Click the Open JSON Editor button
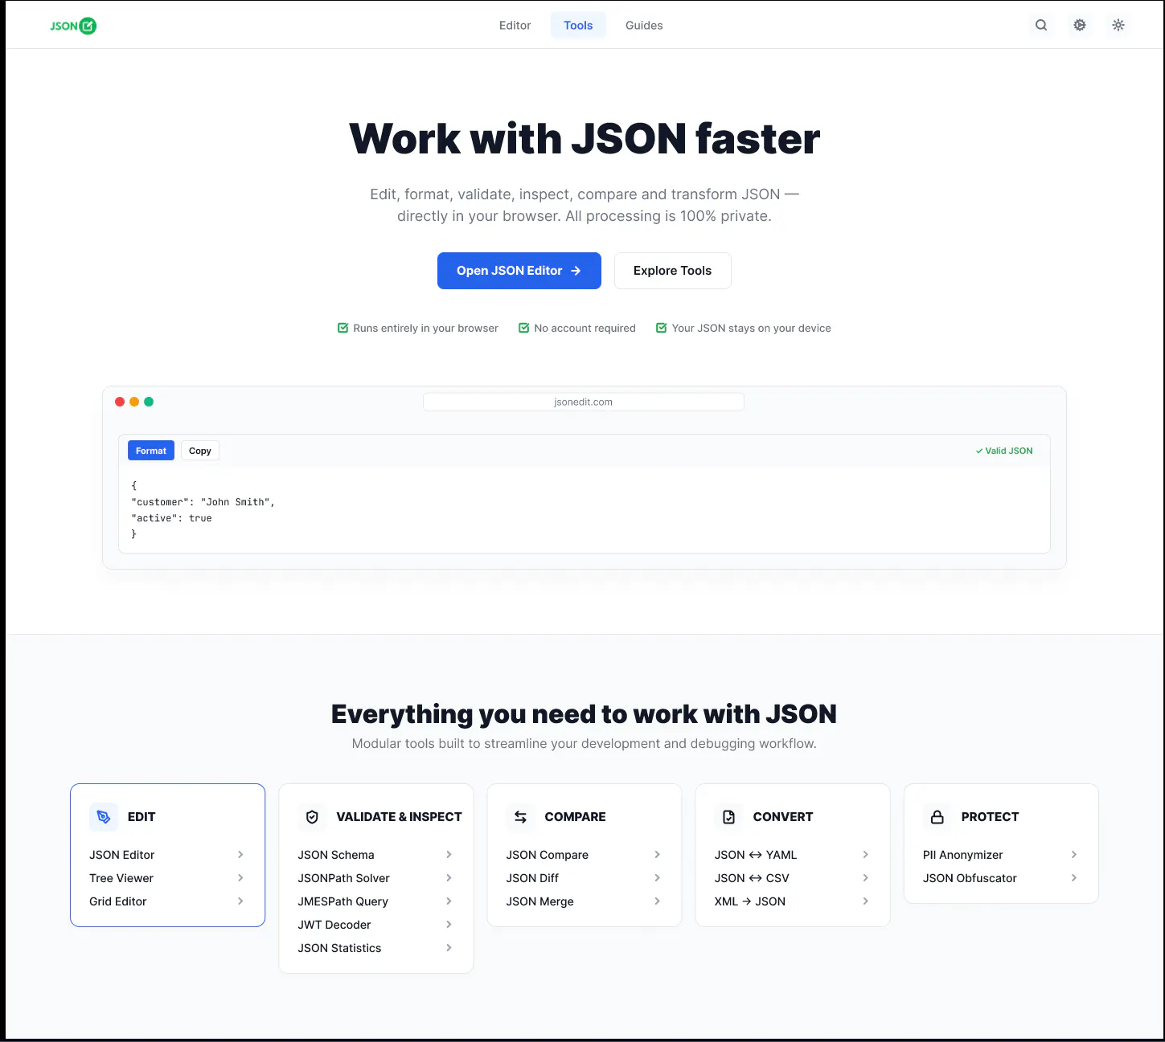The image size is (1165, 1042). 519,271
